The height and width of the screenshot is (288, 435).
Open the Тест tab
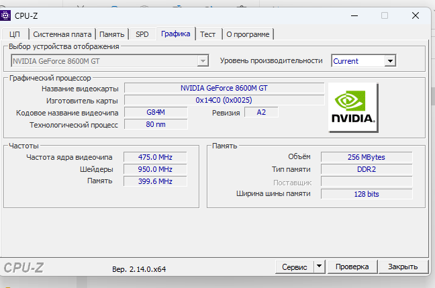point(208,34)
